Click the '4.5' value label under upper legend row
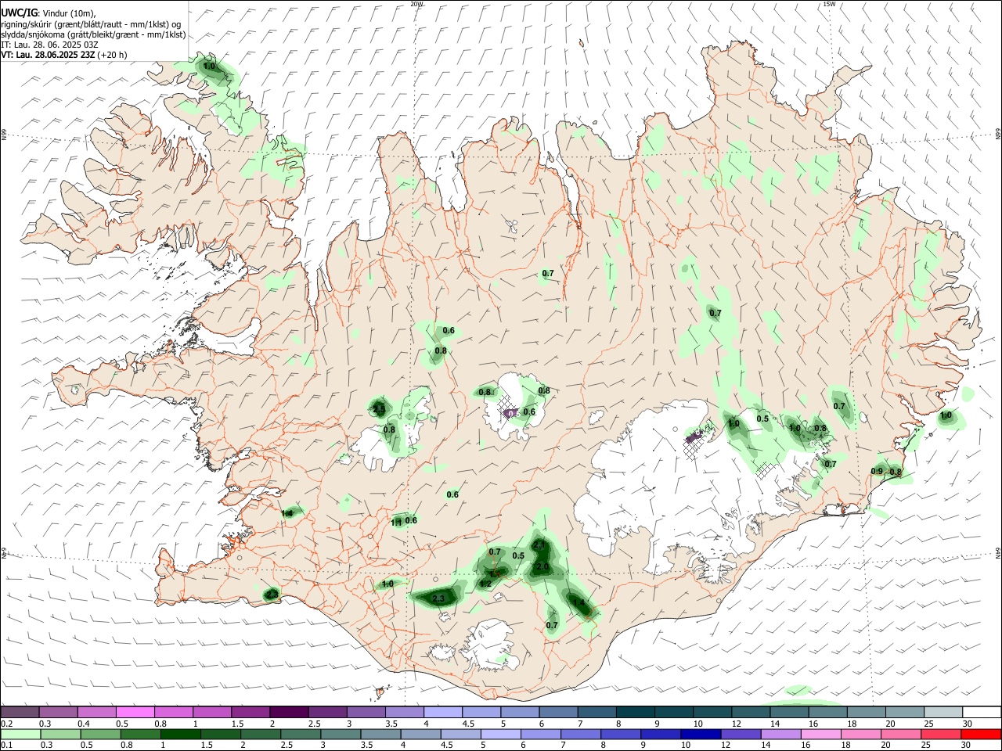Screen dimensions: 1002x751 point(468,724)
